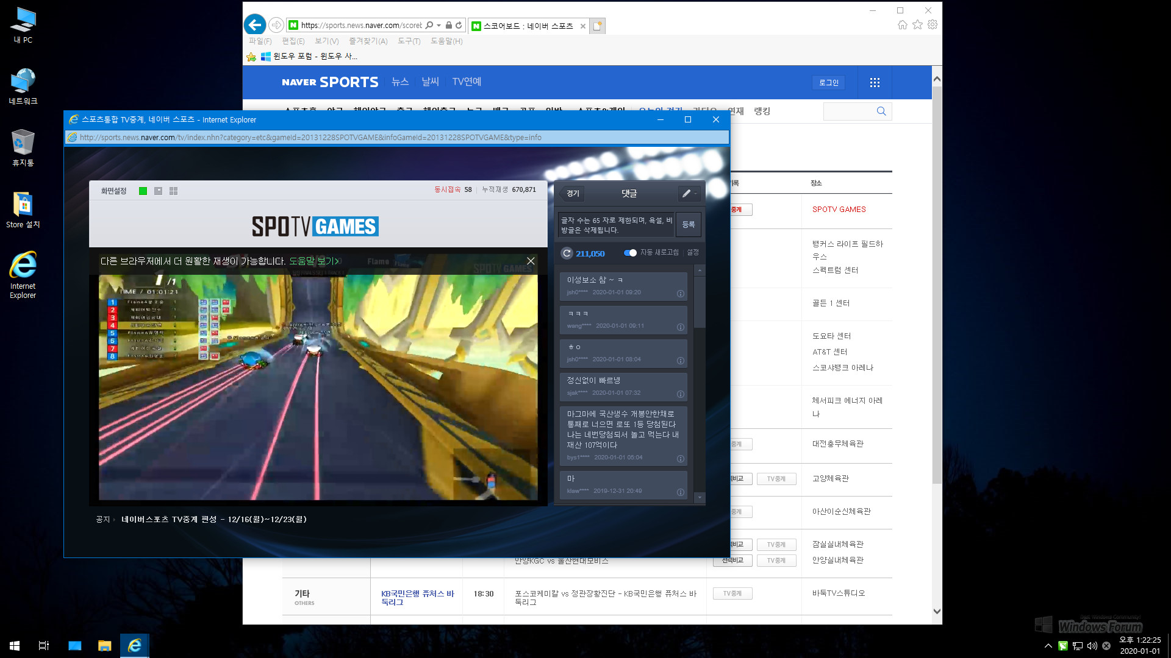Open the 날씨 link in Naver Sports header
Image resolution: width=1171 pixels, height=658 pixels.
(430, 82)
